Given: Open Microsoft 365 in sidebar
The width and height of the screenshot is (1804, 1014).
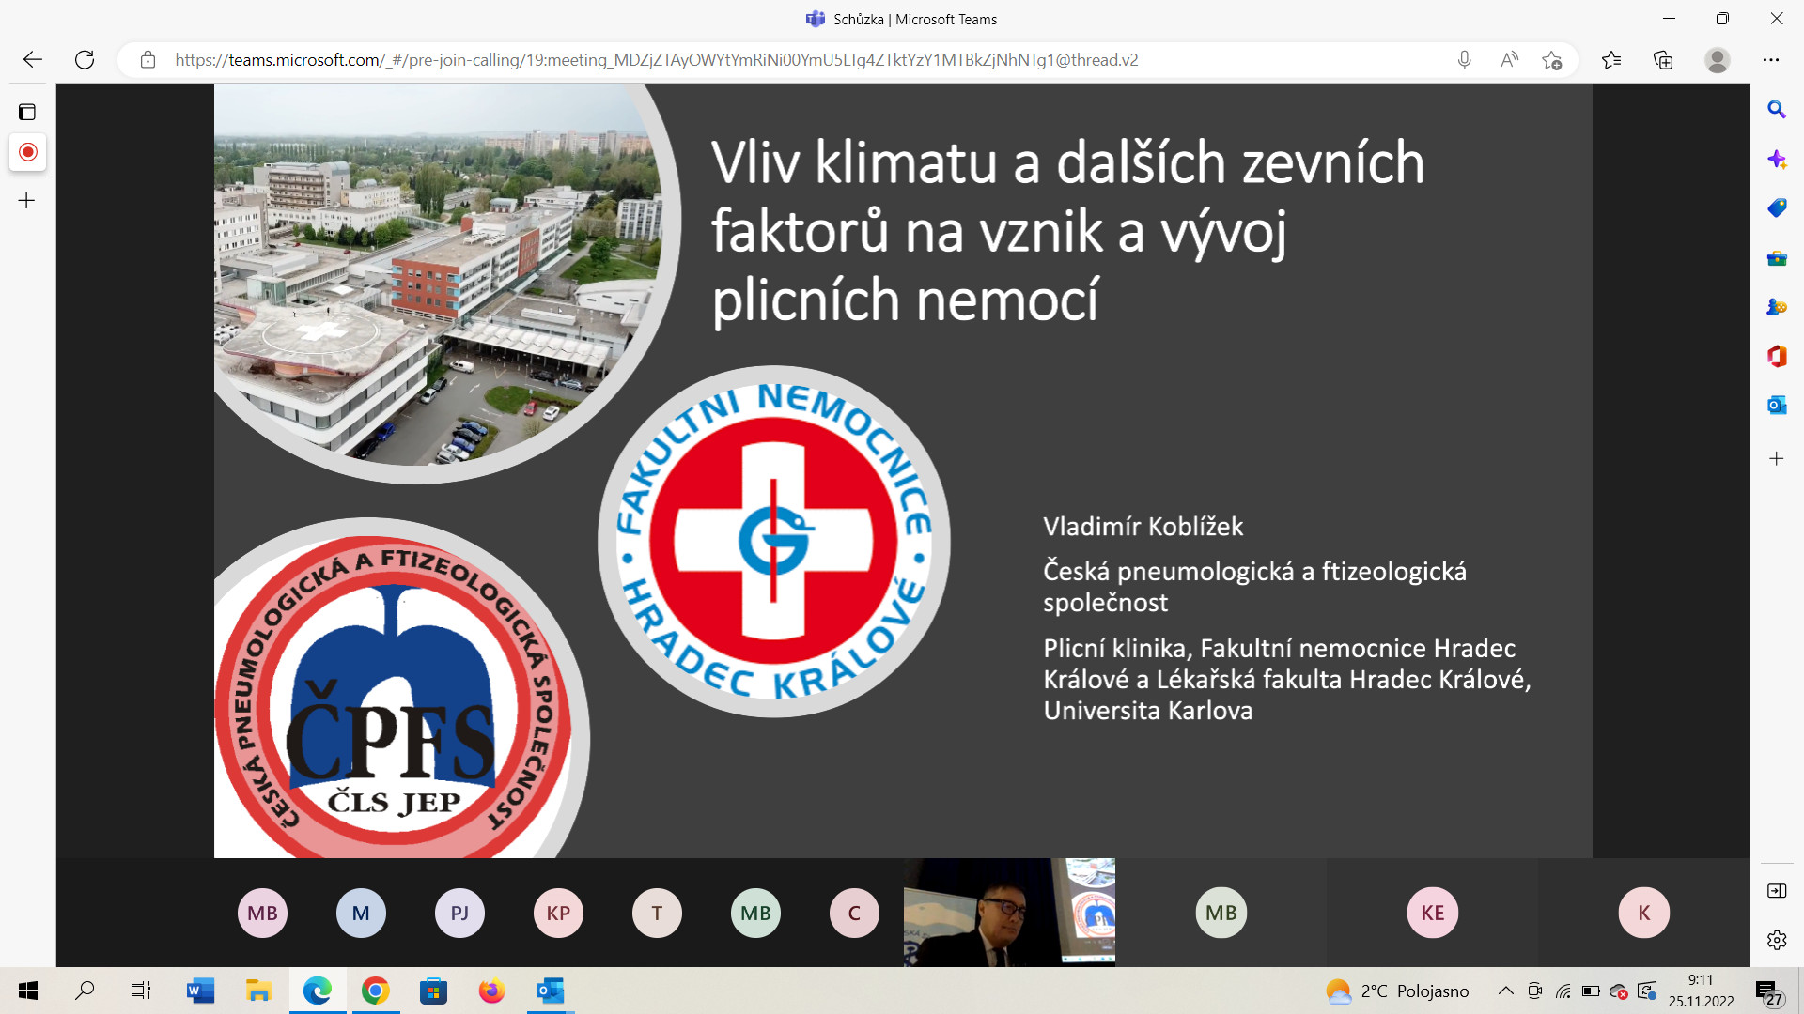Looking at the screenshot, I should pyautogui.click(x=1776, y=356).
